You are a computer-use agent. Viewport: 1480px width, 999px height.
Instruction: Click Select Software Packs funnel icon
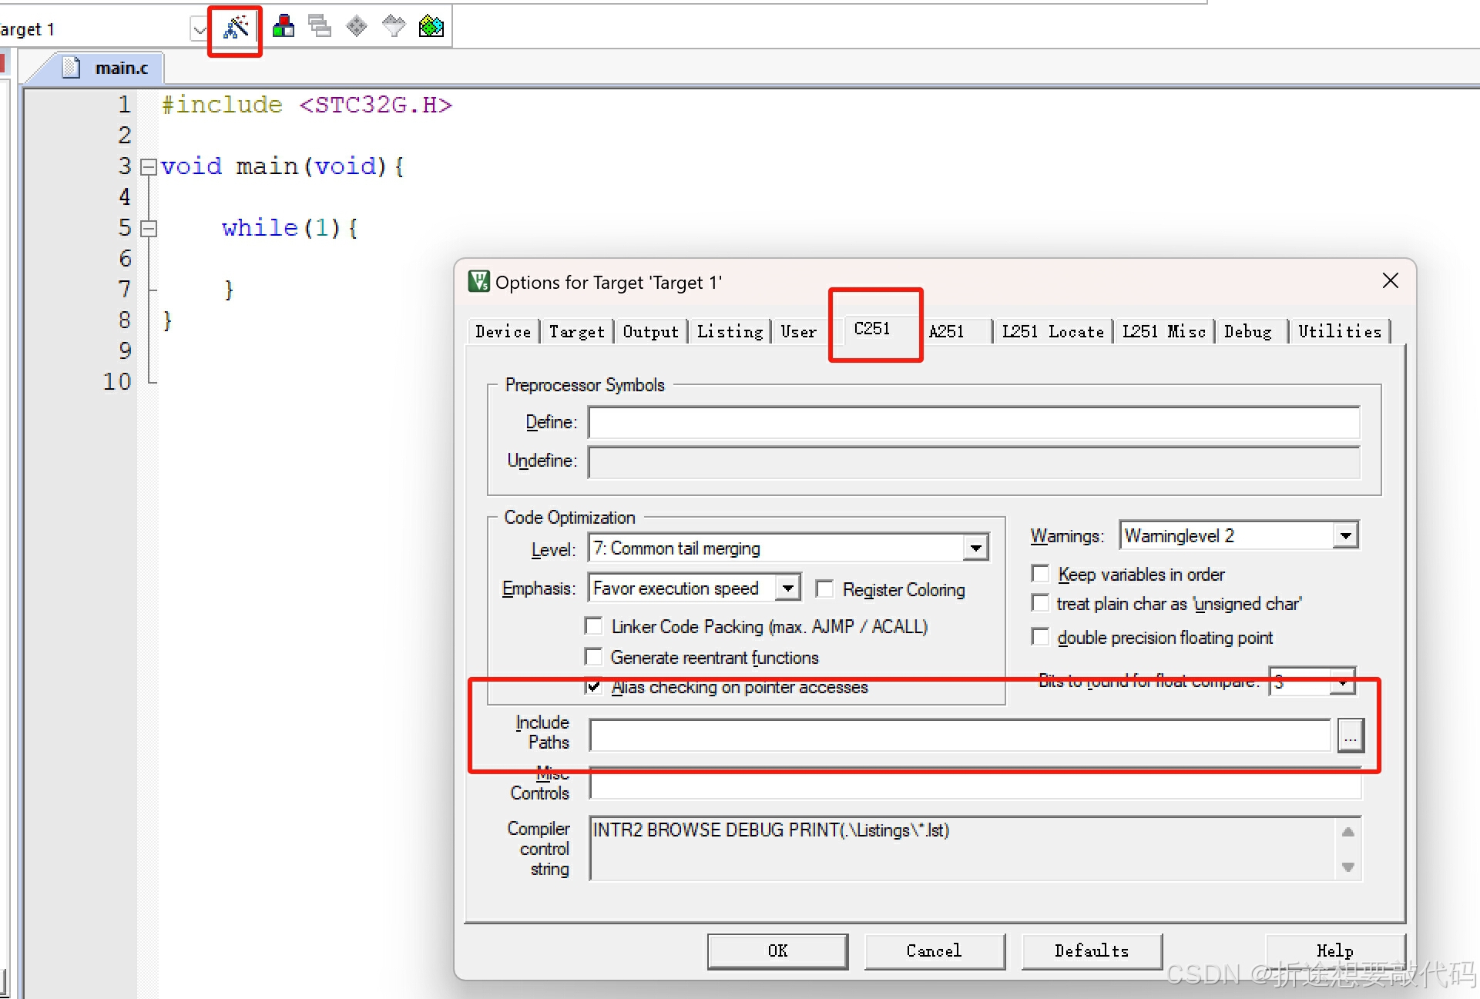point(394,26)
